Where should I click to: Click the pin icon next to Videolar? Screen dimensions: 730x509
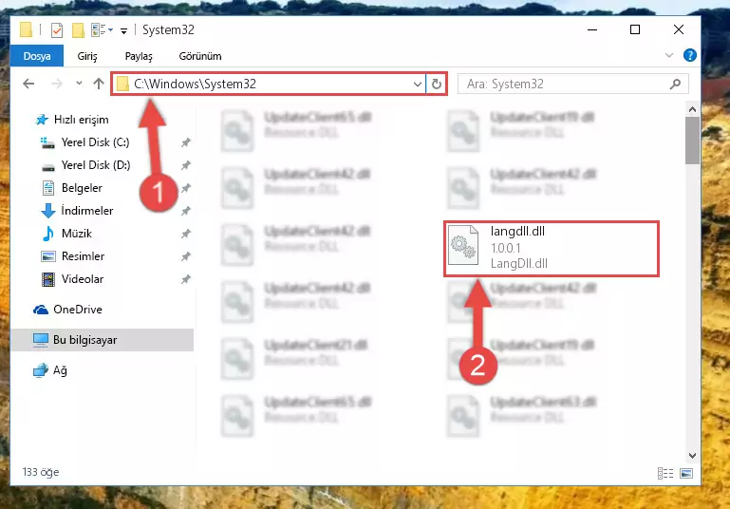click(x=186, y=279)
